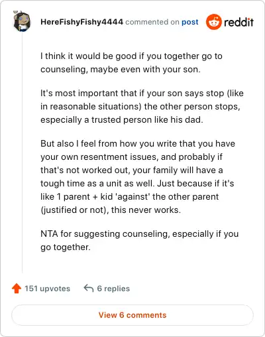
Task: Click the reddit wordmark text
Action: (x=238, y=23)
